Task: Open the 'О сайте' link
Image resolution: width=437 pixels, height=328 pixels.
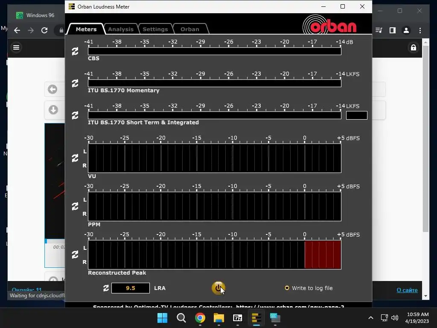Action: [407, 290]
